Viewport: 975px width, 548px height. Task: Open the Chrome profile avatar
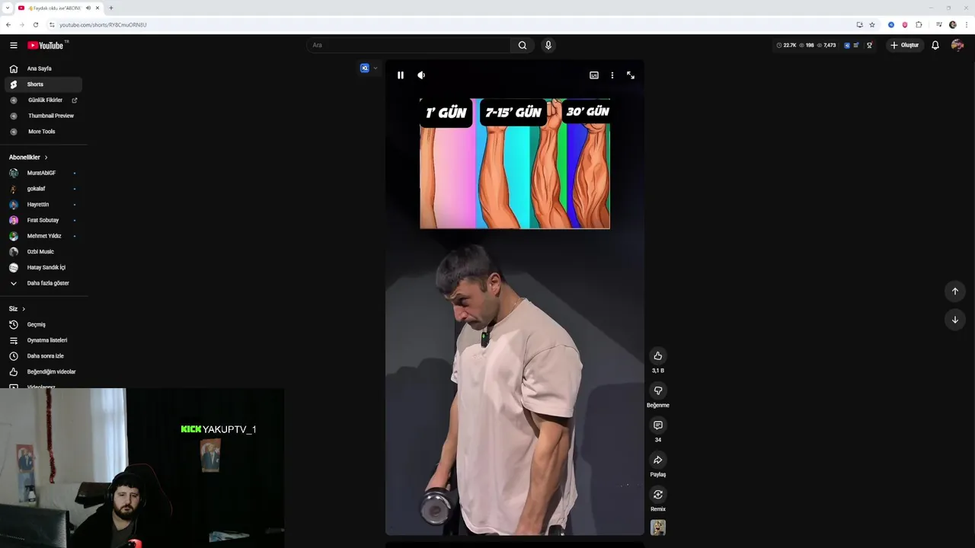tap(953, 24)
